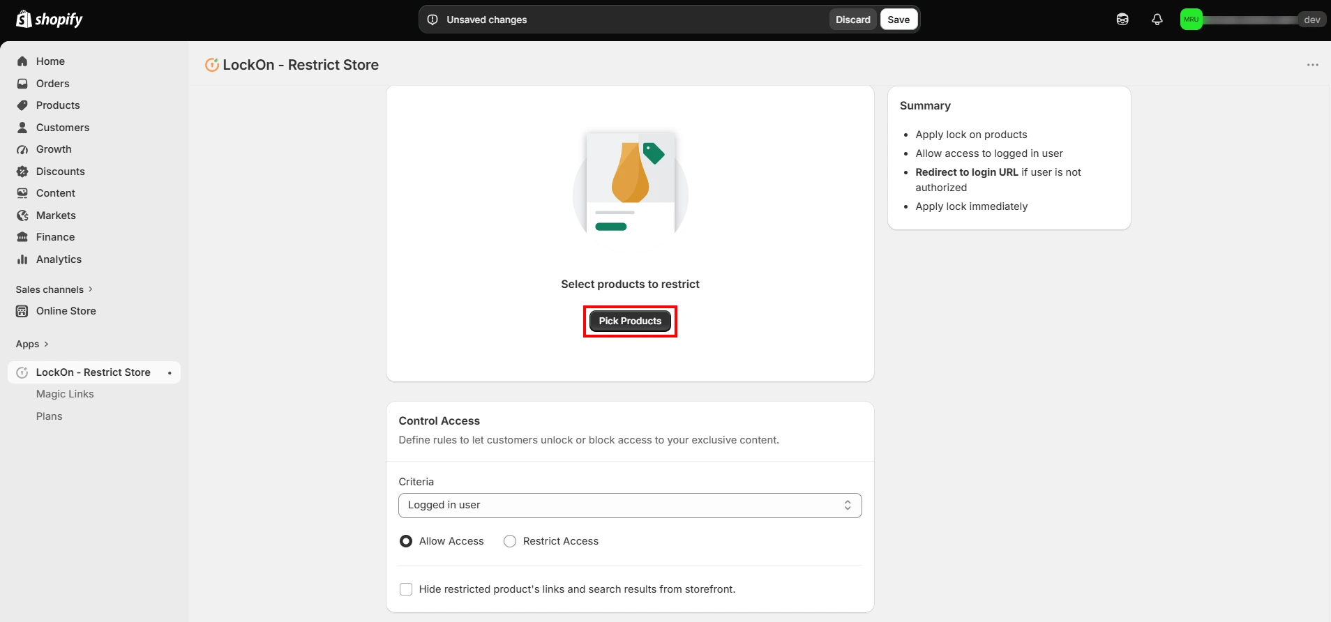Screen dimensions: 1331x622
Task: Enable hiding restricted product links checkbox
Action: click(x=406, y=589)
